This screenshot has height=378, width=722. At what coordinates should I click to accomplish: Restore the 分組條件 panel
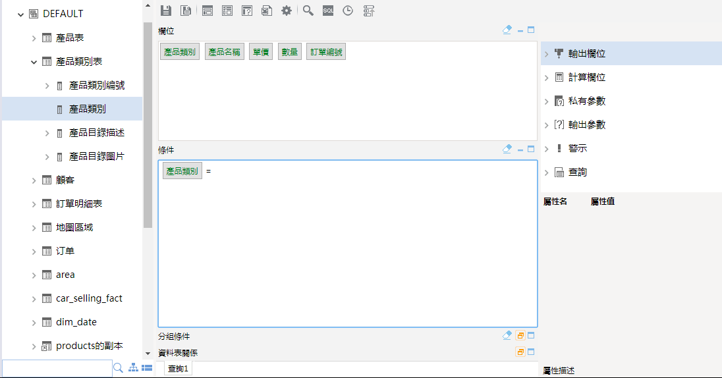[x=520, y=335]
